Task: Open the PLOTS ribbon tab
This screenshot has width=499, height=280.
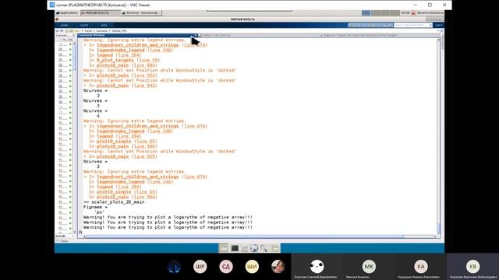Action: coord(84,25)
